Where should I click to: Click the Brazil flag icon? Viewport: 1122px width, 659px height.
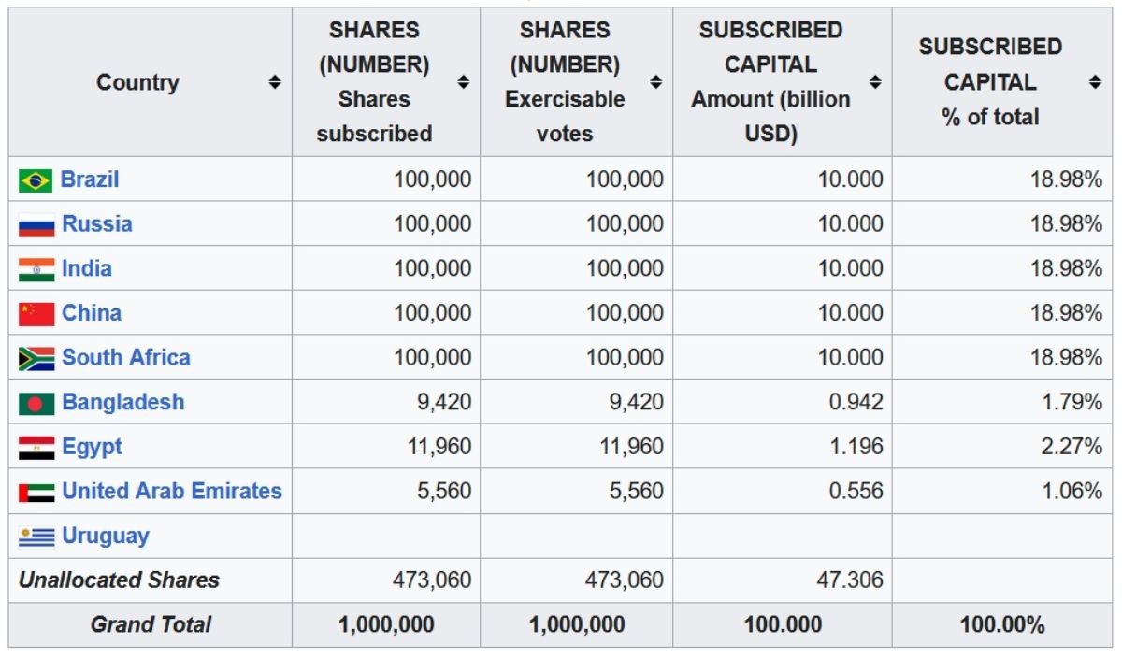pyautogui.click(x=36, y=180)
